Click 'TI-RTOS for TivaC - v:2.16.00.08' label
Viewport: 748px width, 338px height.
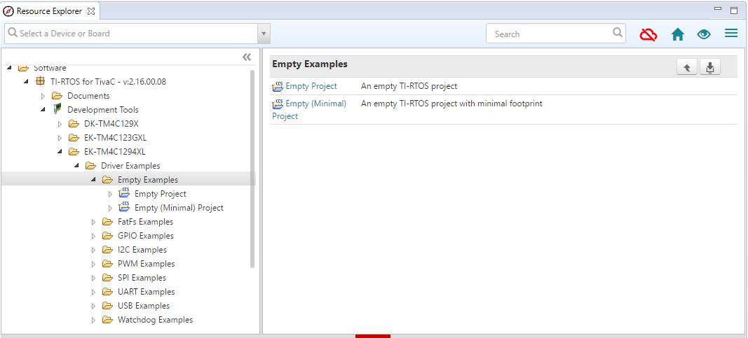pyautogui.click(x=108, y=81)
